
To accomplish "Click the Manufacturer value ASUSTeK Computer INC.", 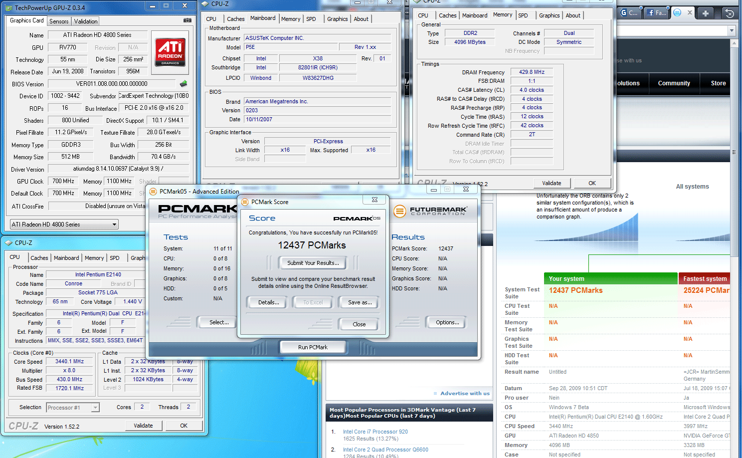I will point(318,38).
